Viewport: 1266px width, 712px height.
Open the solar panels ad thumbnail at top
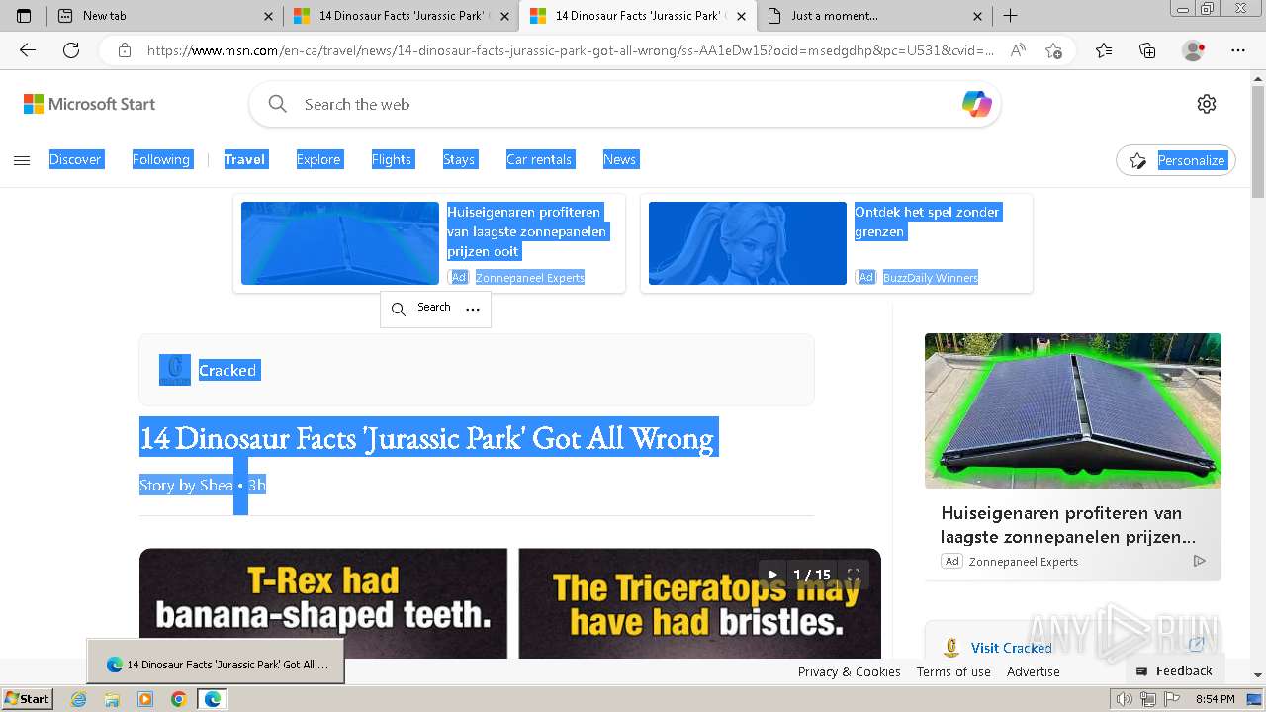(x=340, y=243)
